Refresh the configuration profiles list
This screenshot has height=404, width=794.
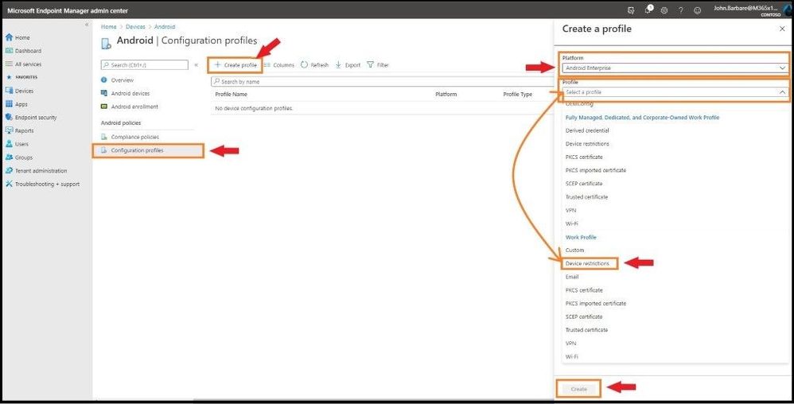tap(314, 64)
